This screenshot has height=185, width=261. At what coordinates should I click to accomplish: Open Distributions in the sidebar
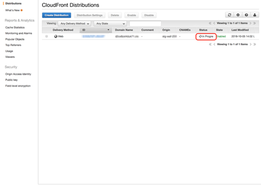[x=13, y=3]
